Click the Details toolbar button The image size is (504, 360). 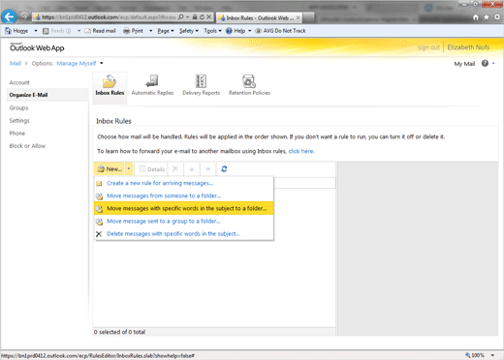[x=151, y=169]
